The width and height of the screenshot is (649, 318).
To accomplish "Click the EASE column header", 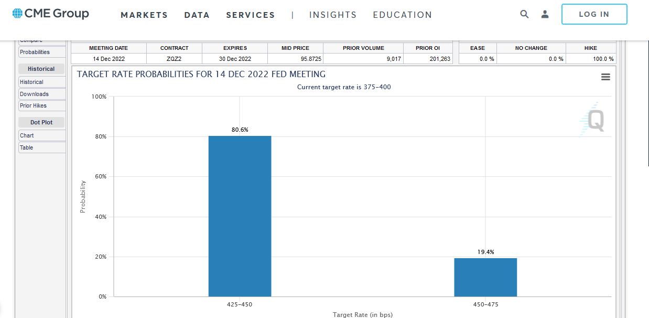I will click(478, 48).
